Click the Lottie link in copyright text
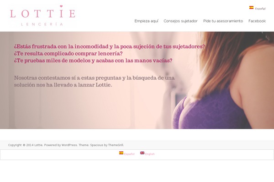This screenshot has height=182, width=274. (38, 145)
